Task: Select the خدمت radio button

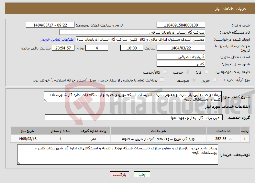Action: click(x=188, y=72)
